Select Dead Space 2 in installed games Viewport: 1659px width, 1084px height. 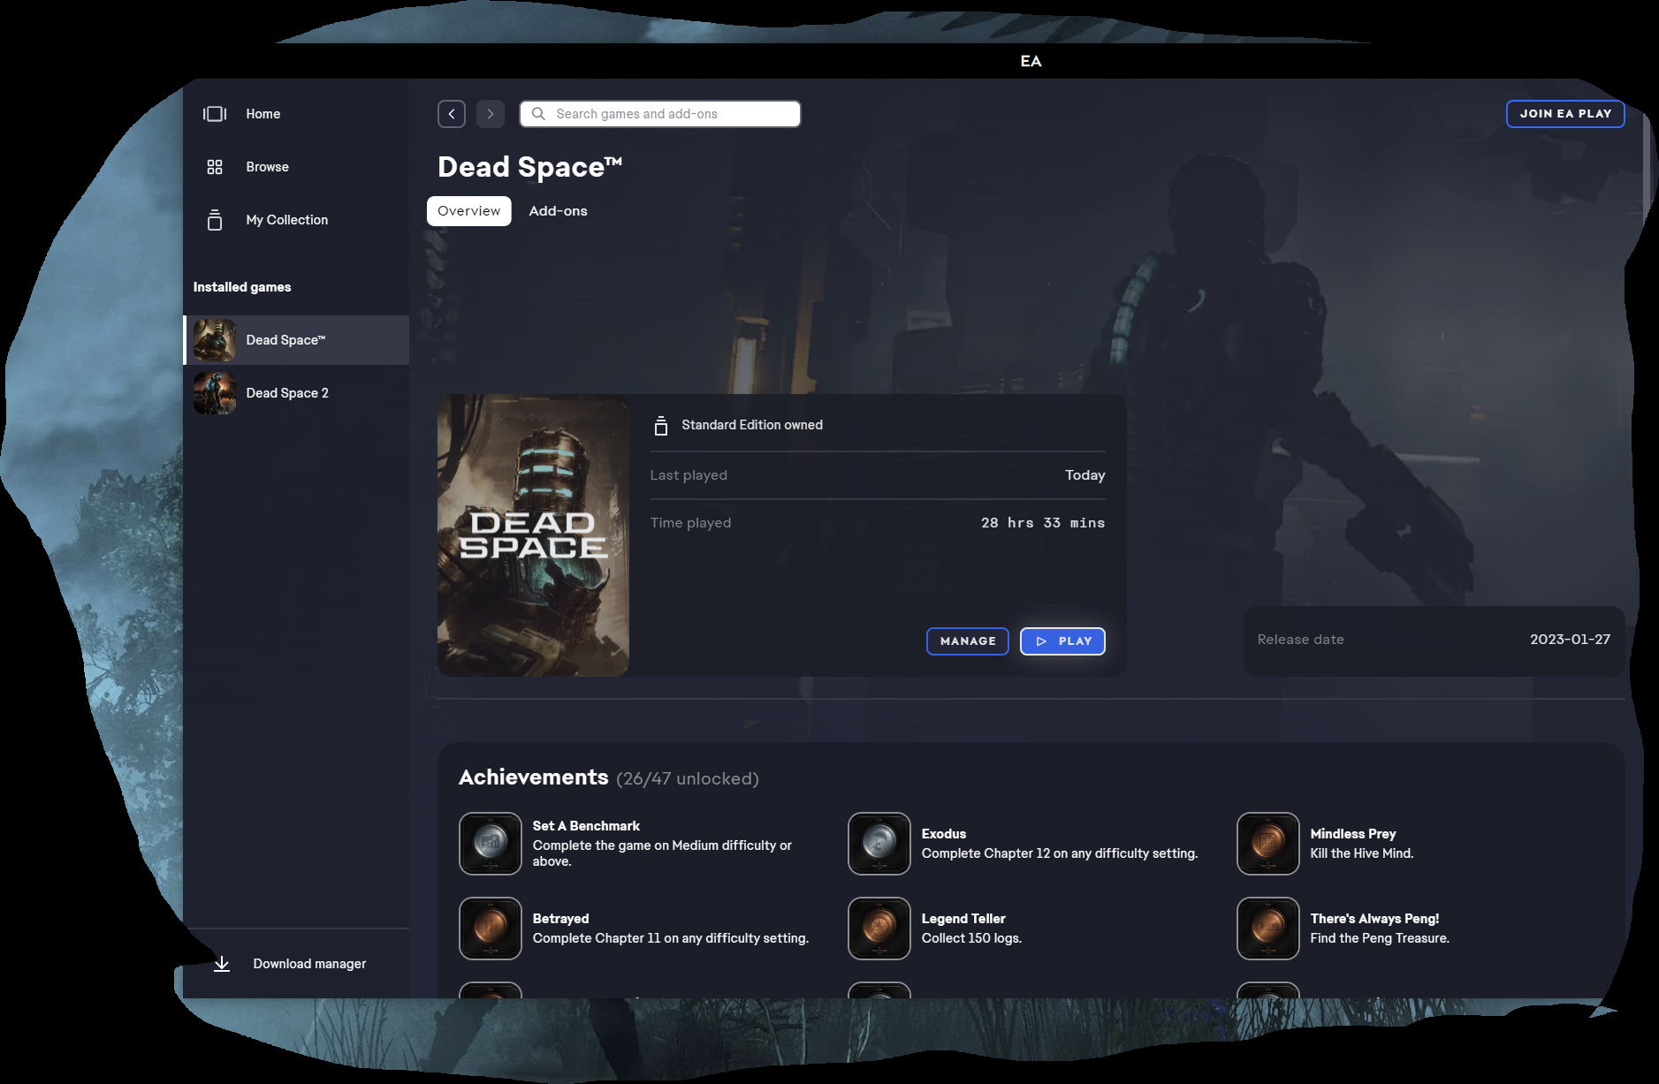tap(296, 393)
